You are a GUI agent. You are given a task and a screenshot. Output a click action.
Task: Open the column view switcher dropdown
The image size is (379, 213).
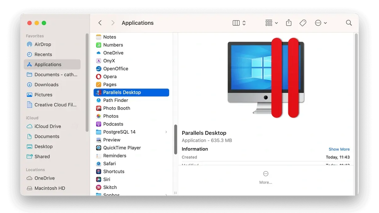click(x=239, y=23)
